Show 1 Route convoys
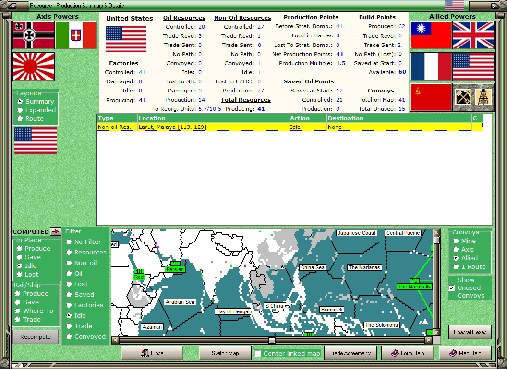507x369 pixels. click(470, 267)
